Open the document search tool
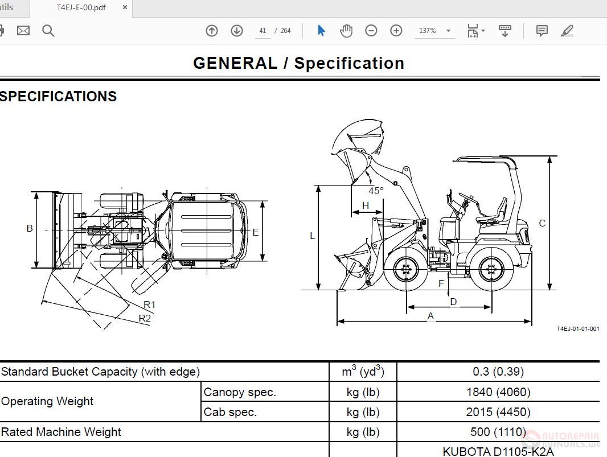 (48, 31)
